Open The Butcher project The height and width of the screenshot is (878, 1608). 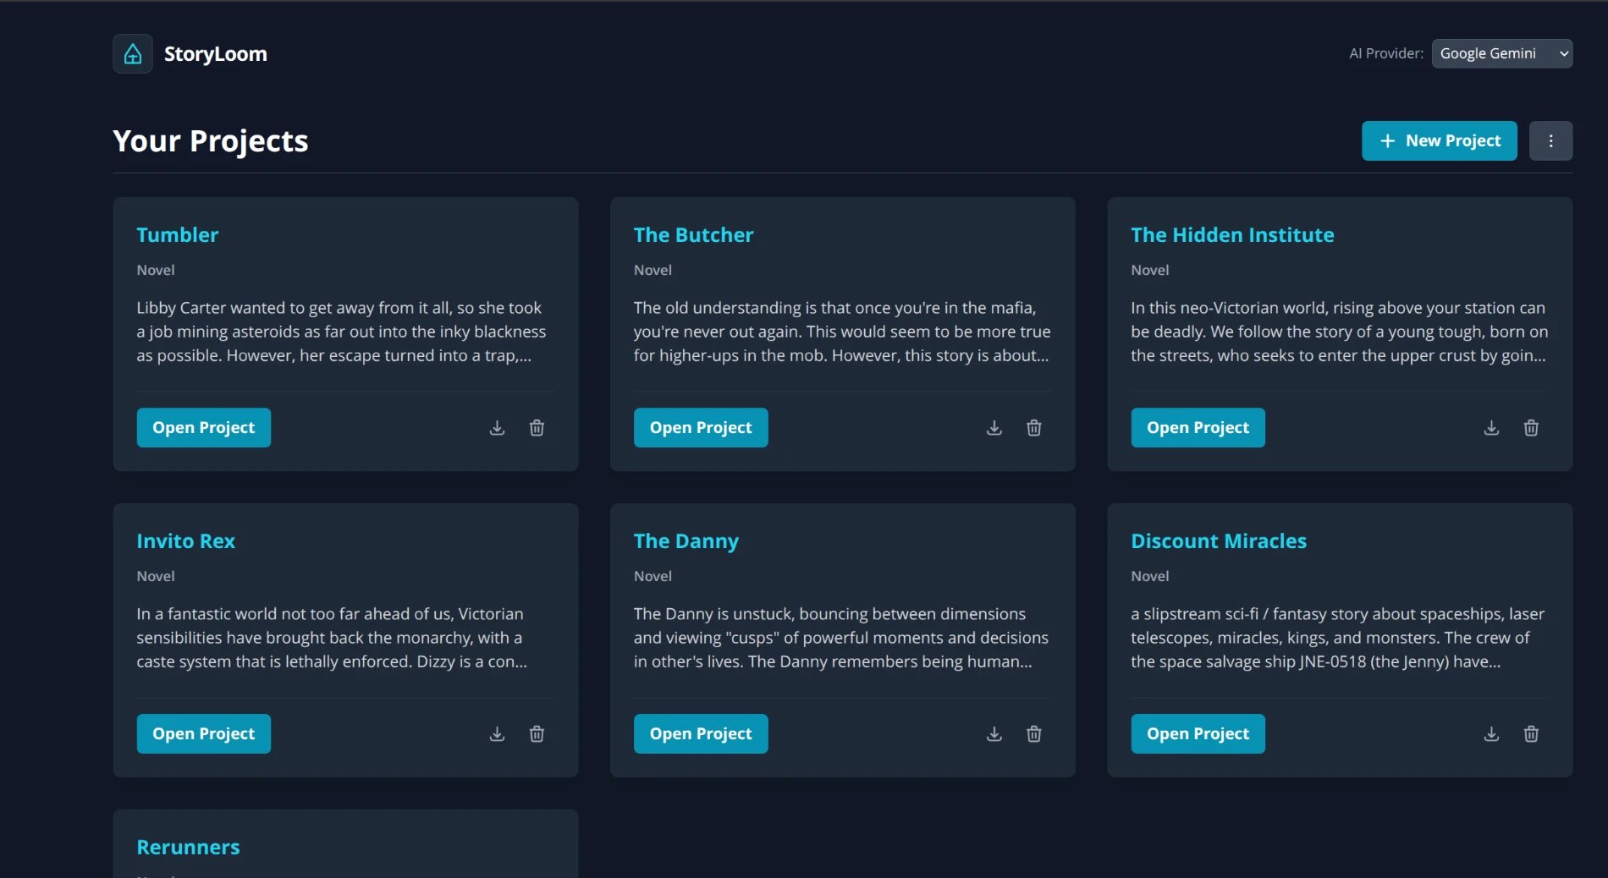pos(701,428)
